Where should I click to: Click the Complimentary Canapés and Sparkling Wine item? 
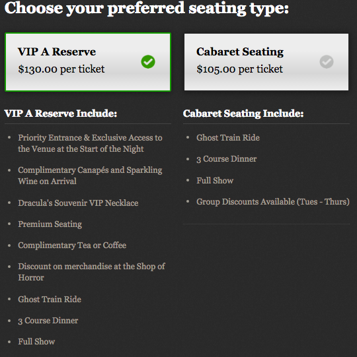tap(90, 176)
